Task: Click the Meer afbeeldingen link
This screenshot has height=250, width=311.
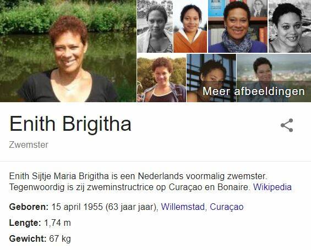Action: [254, 91]
